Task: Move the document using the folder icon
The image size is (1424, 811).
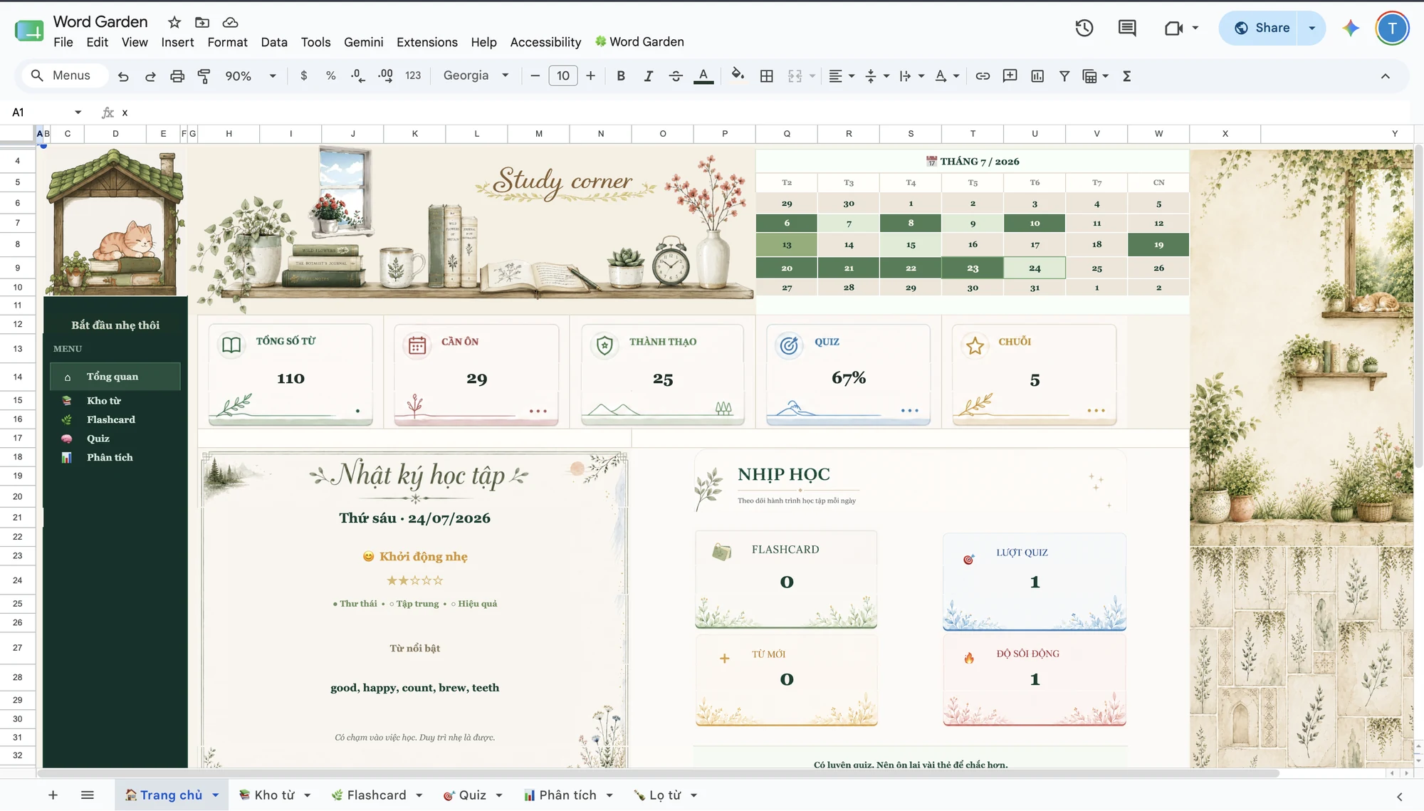Action: 202,22
